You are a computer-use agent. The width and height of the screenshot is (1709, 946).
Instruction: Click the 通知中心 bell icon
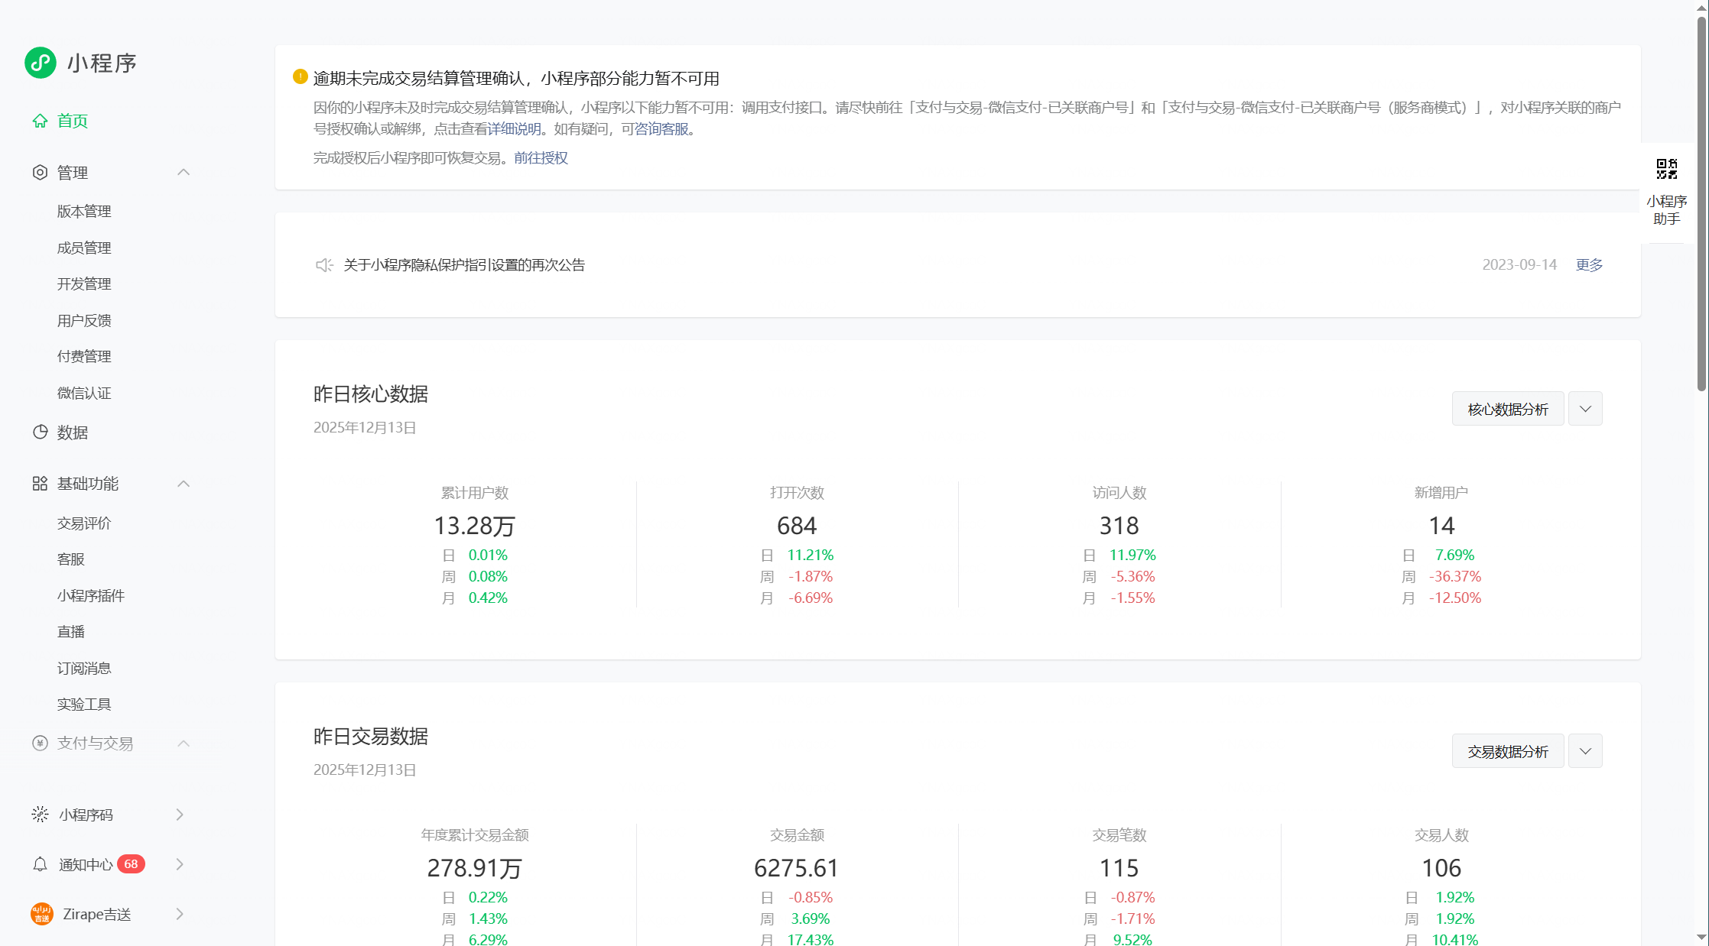pos(40,864)
